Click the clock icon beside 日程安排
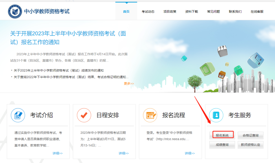 [x=84, y=115]
